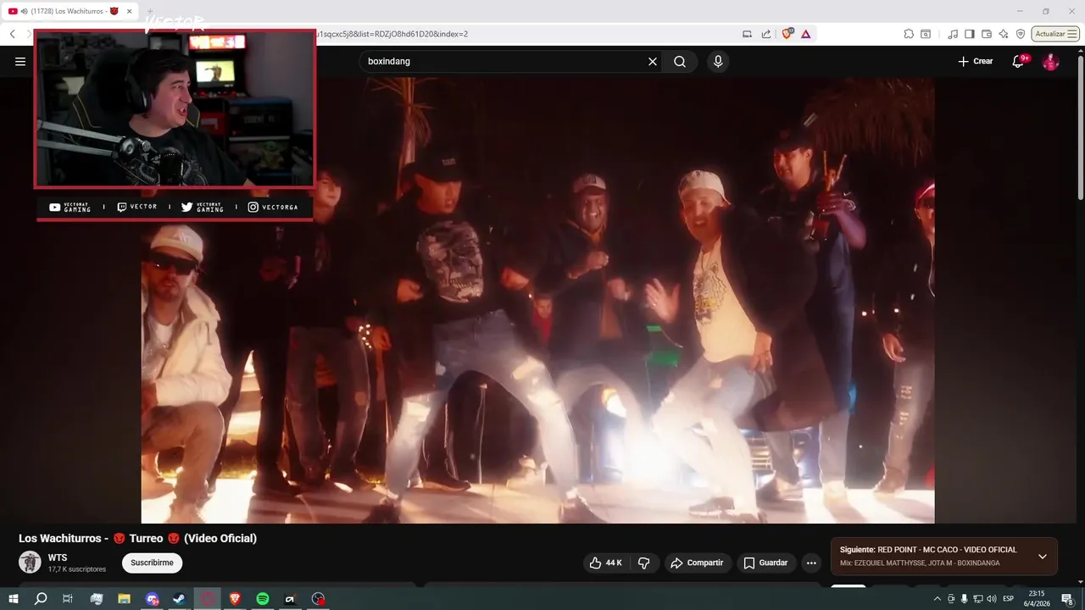The image size is (1085, 610).
Task: Open Steam from the taskbar
Action: pos(180,599)
